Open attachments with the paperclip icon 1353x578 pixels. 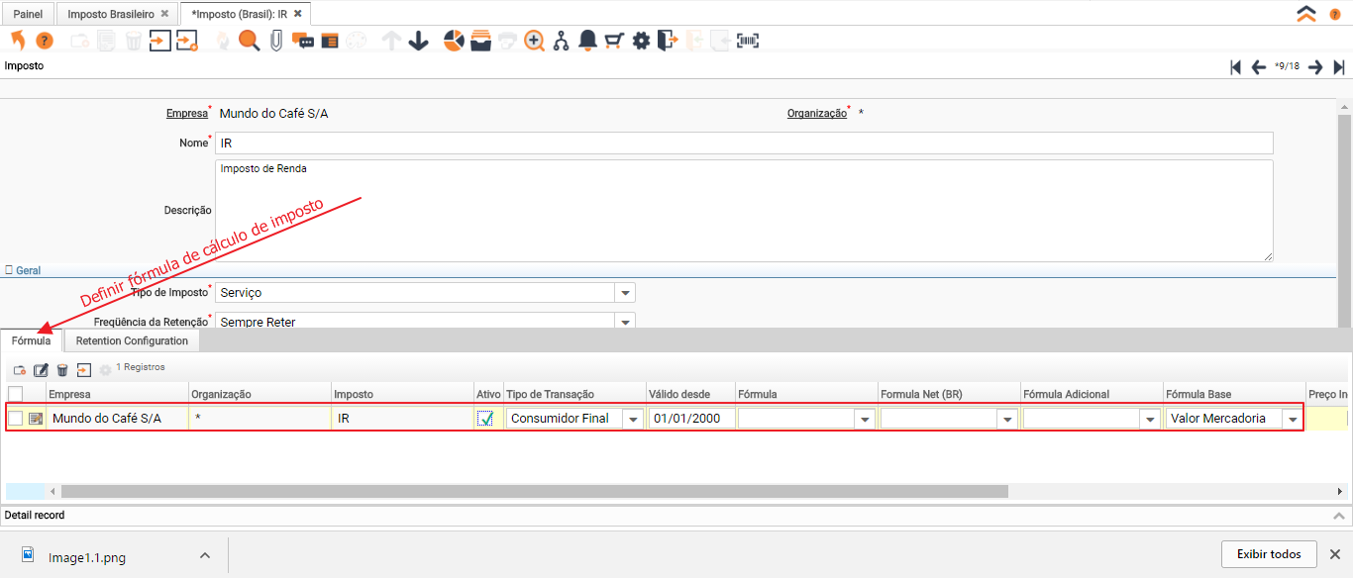276,41
